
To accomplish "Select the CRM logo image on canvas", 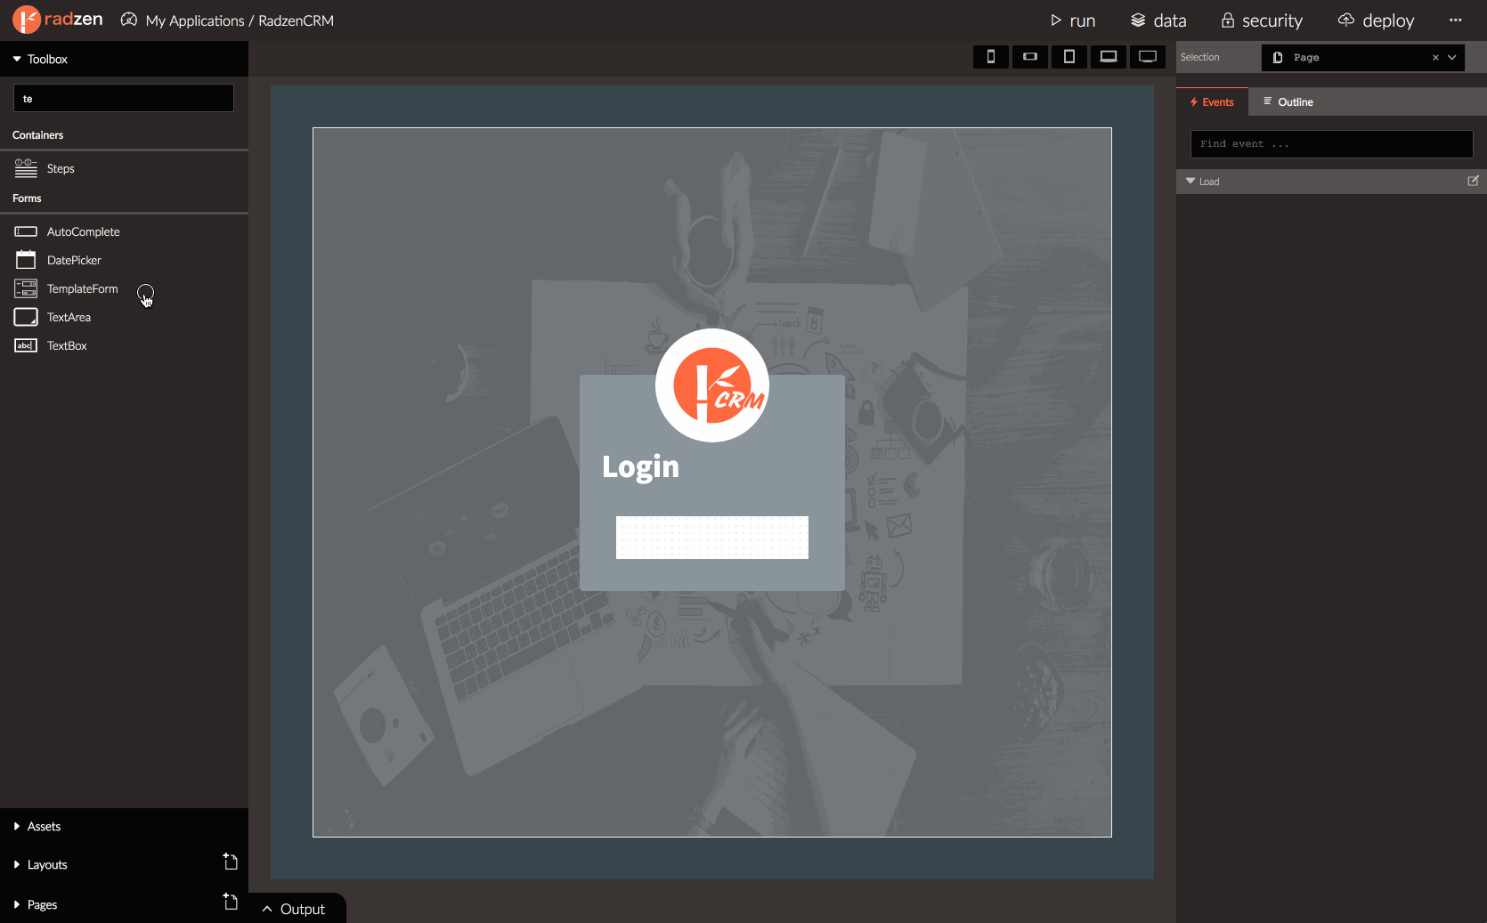I will (x=712, y=385).
